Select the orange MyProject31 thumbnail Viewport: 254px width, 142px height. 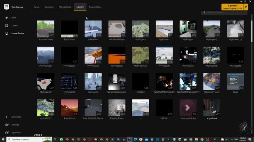[117, 55]
